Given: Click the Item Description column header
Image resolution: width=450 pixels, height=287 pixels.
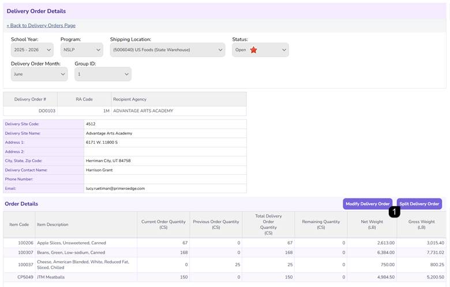Looking at the screenshot, I should (x=52, y=225).
